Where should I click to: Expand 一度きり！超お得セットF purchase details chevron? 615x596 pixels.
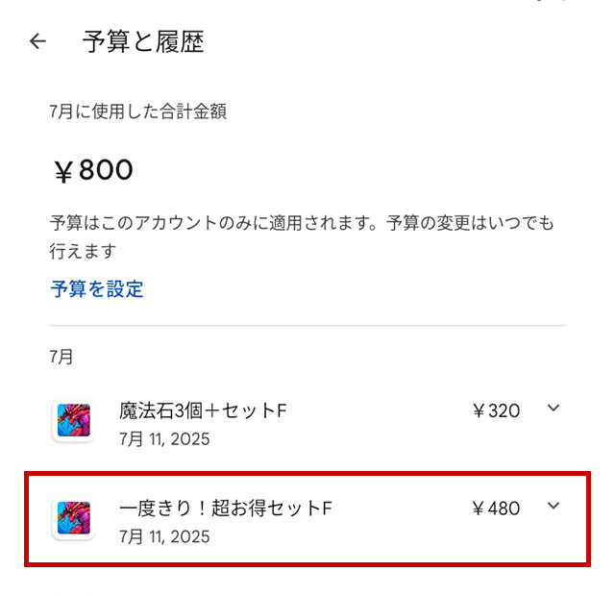pyautogui.click(x=553, y=507)
